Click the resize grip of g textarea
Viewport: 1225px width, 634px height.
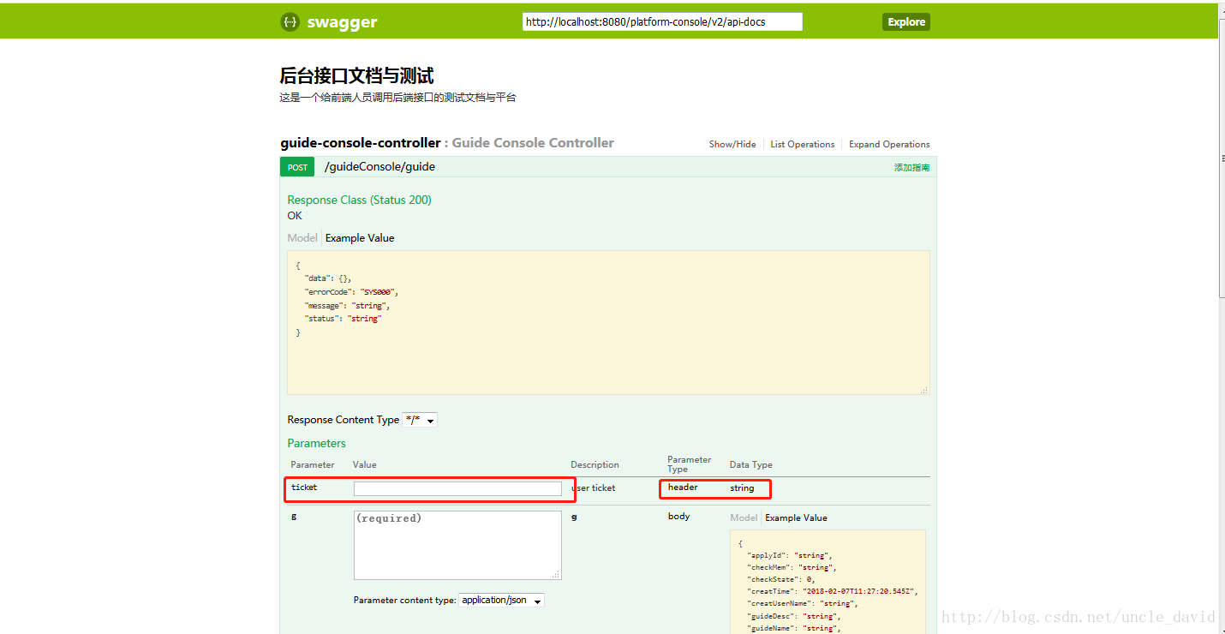coord(556,574)
